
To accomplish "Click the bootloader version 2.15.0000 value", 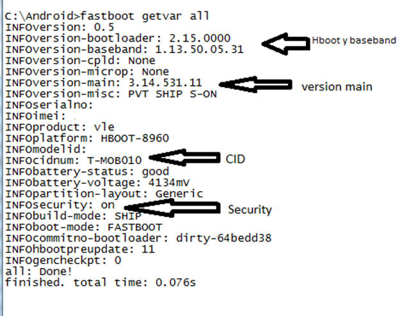I will click(x=200, y=38).
